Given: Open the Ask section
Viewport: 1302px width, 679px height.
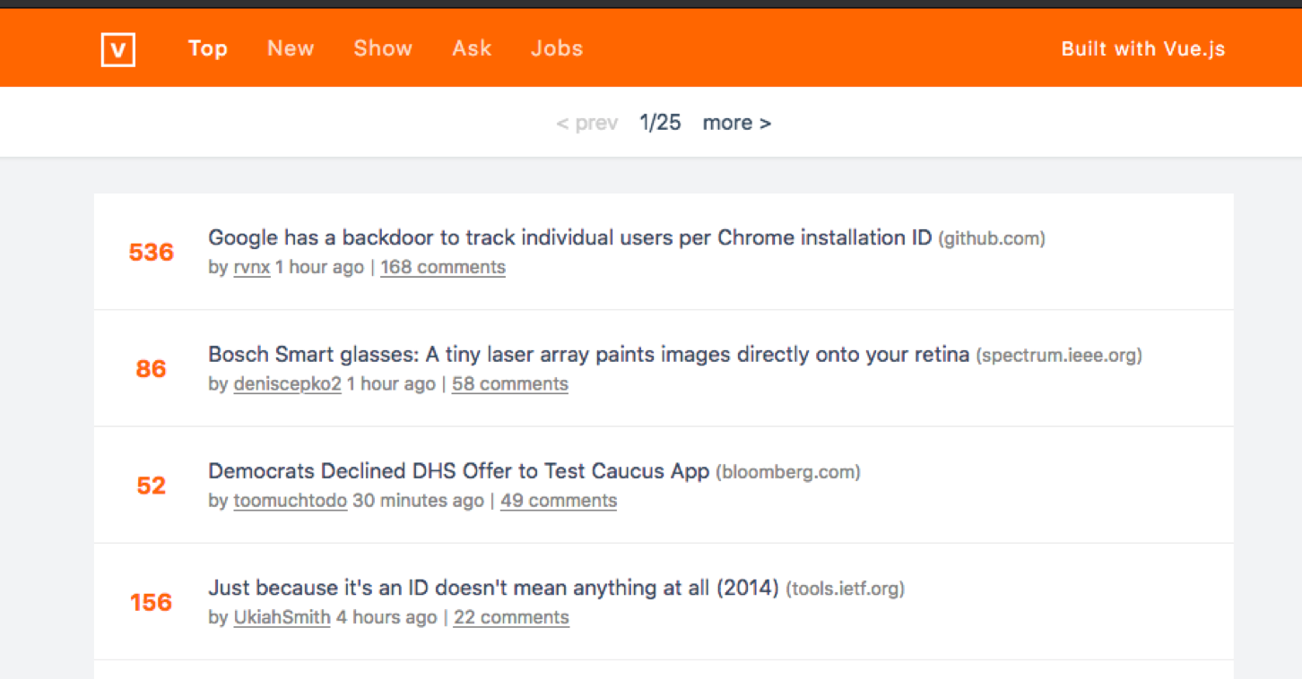Looking at the screenshot, I should click(472, 48).
